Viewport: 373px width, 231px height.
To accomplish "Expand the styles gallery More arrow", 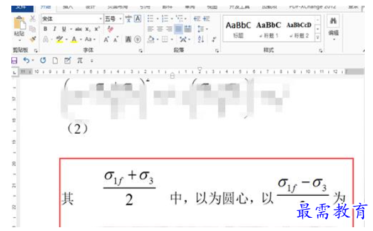I will coord(318,37).
